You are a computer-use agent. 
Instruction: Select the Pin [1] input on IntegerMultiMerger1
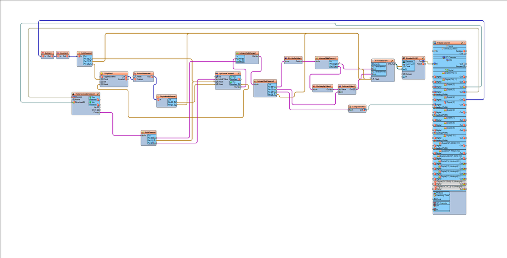[x=240, y=61]
